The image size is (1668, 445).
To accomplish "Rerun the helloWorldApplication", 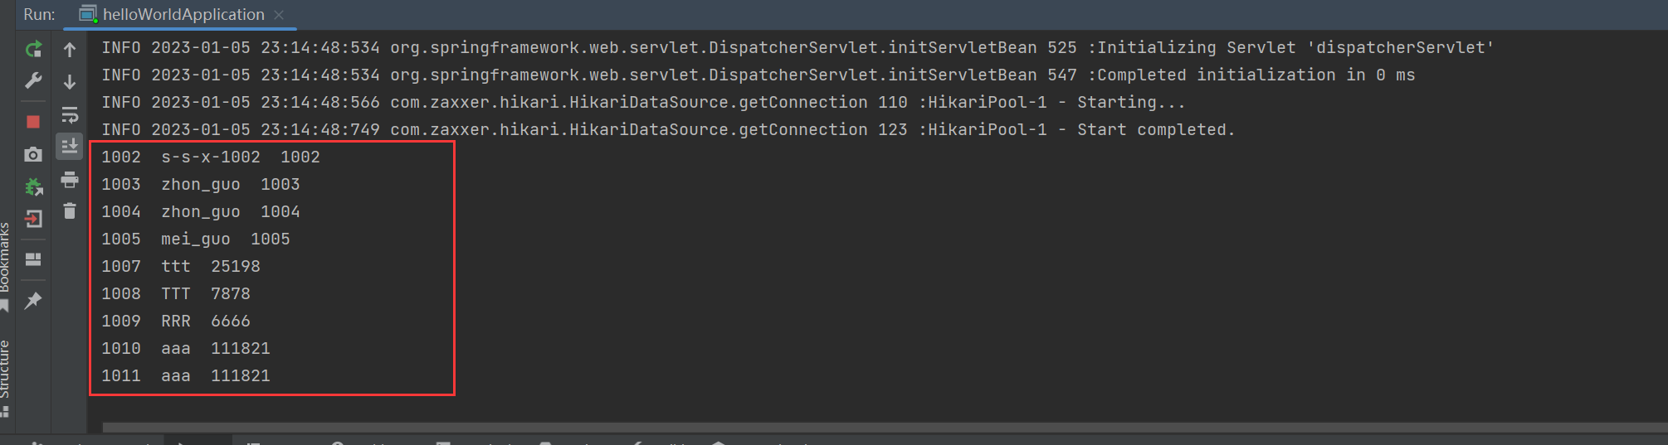I will click(x=33, y=50).
